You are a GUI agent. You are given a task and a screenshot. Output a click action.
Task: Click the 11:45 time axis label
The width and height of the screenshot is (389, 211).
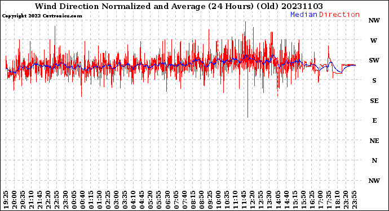tap(244, 200)
